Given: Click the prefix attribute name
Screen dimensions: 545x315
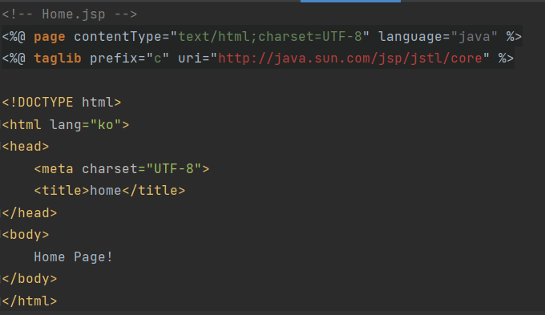Looking at the screenshot, I should click(x=114, y=58).
